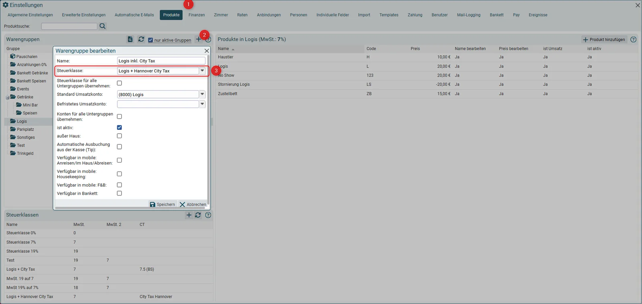The image size is (642, 304).
Task: Click the Parkplatz folder icon
Action: (13, 129)
